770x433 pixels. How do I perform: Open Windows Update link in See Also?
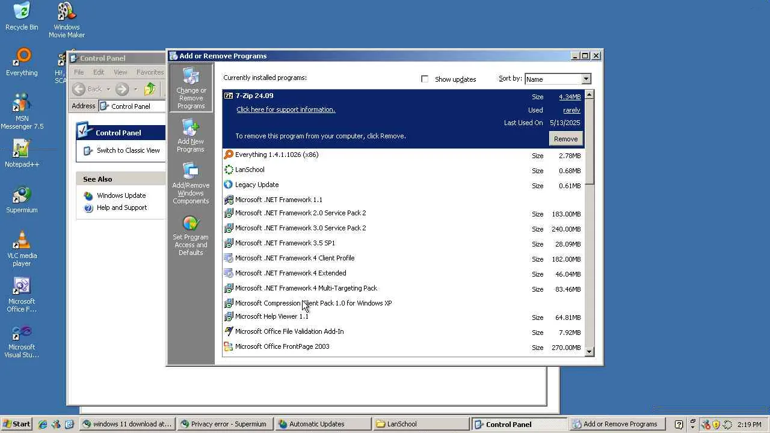coord(121,195)
